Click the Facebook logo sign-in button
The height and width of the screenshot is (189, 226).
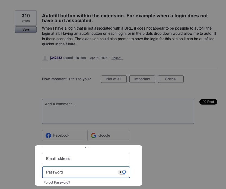point(63,136)
